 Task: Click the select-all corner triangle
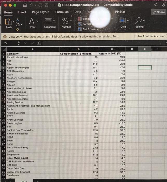click(x=4, y=50)
